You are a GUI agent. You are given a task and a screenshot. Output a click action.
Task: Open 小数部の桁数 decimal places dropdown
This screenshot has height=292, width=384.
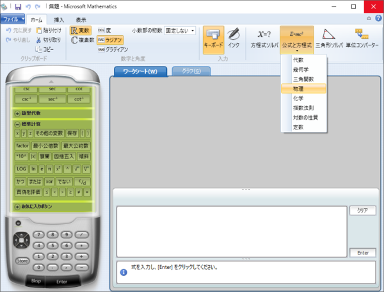[180, 31]
